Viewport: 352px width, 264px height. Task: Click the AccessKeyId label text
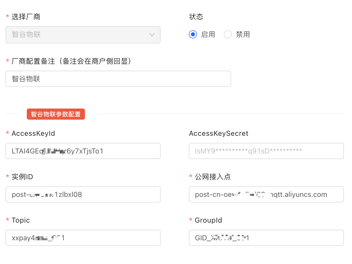[x=33, y=133]
